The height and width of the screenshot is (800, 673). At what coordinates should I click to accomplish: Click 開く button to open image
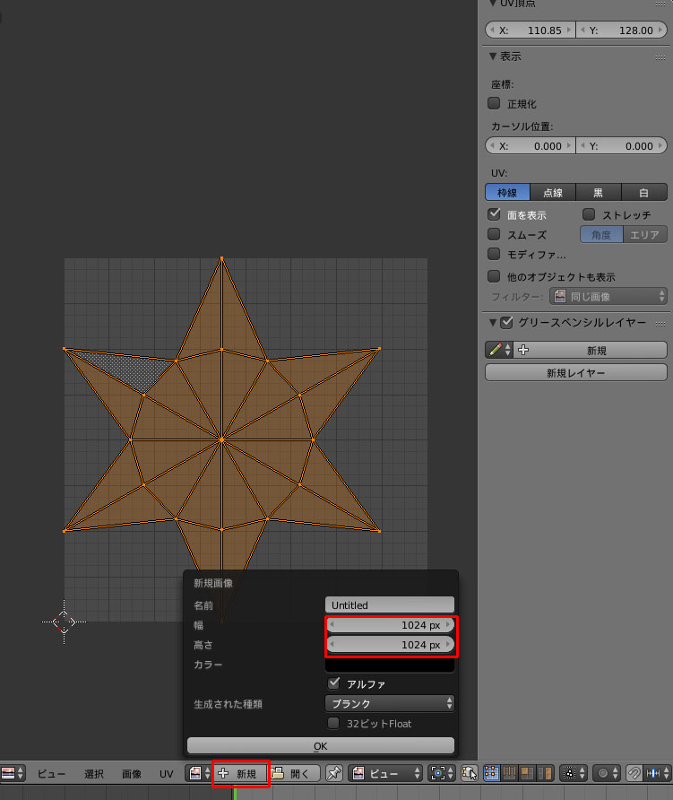(x=295, y=773)
